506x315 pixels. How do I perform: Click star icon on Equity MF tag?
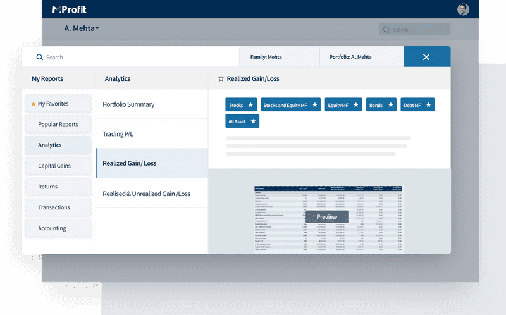pos(356,105)
